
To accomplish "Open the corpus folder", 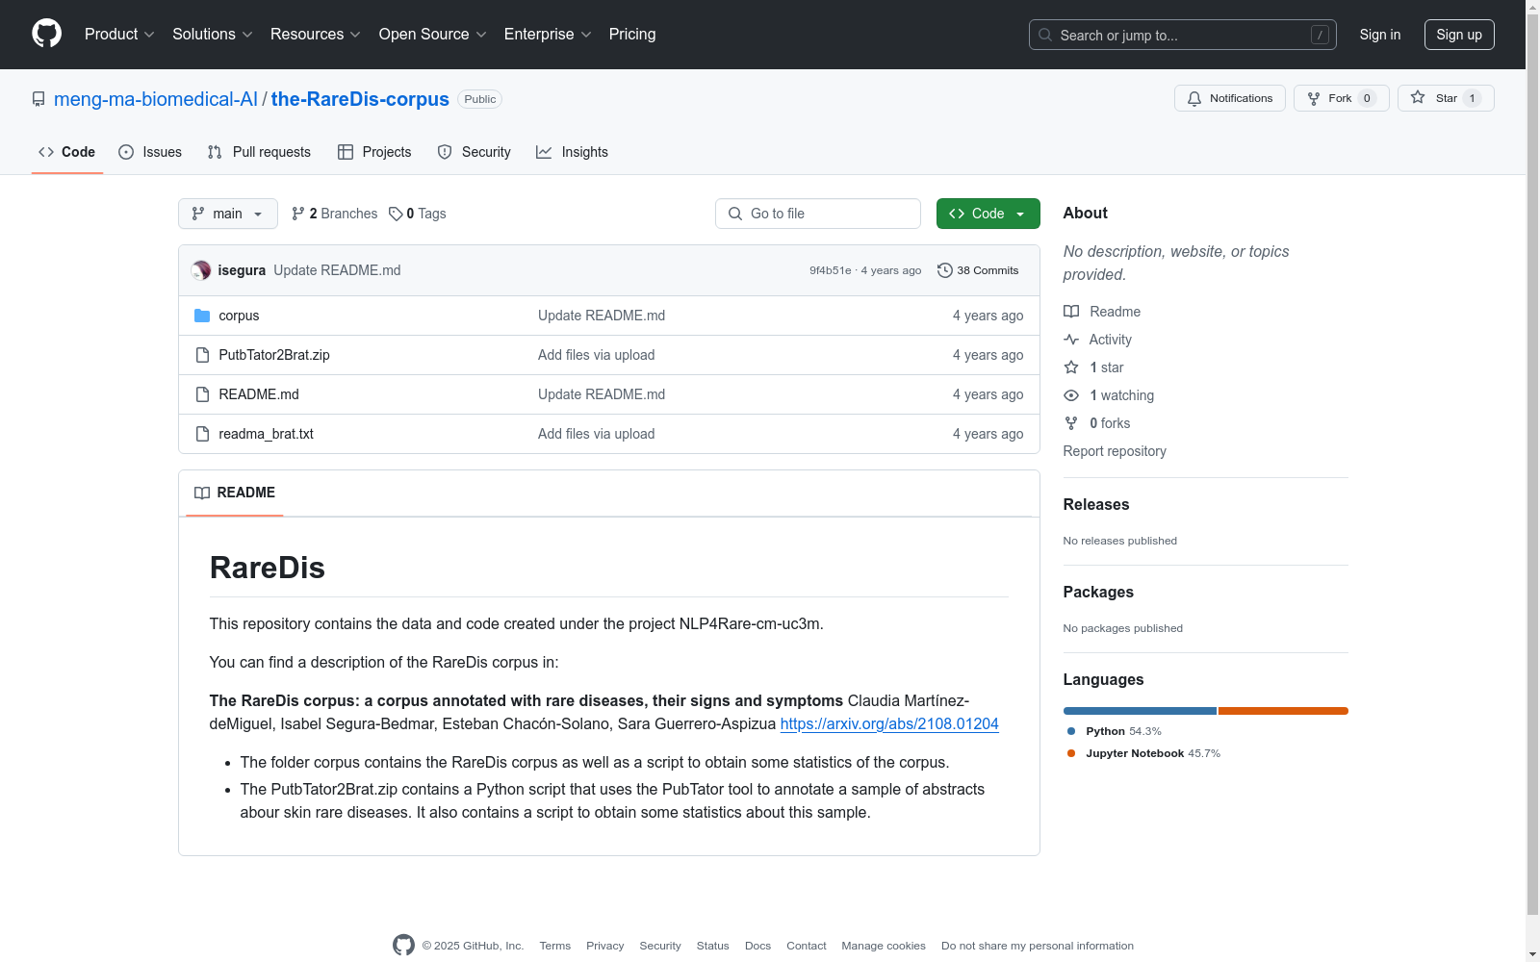I will [x=239, y=316].
